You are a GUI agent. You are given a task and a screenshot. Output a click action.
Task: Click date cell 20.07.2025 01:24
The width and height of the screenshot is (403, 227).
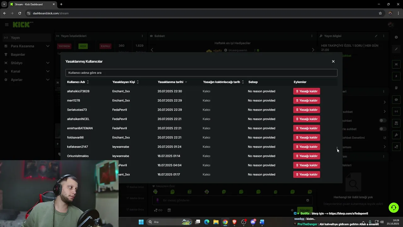pyautogui.click(x=169, y=147)
